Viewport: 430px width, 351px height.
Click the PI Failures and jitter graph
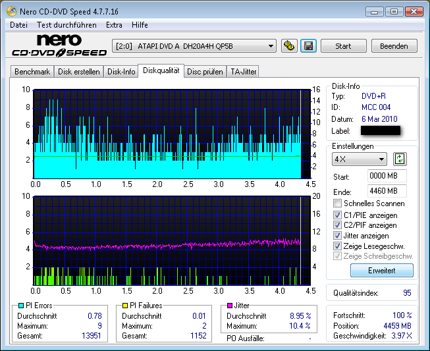[172, 241]
